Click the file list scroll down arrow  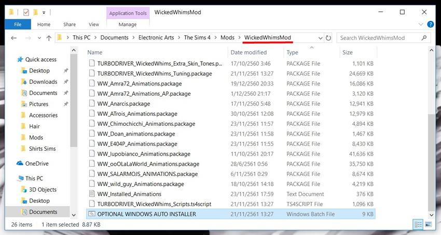pyautogui.click(x=432, y=215)
